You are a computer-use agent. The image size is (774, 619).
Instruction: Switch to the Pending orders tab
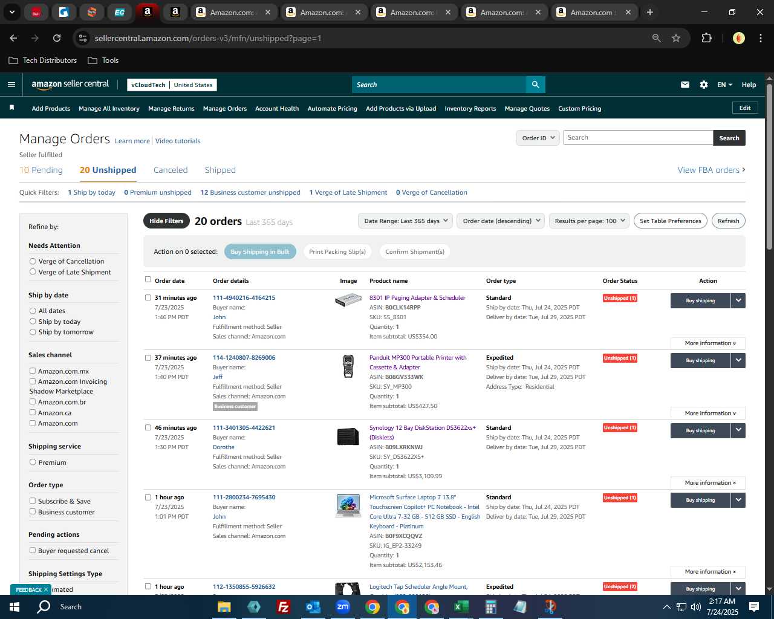coord(41,170)
